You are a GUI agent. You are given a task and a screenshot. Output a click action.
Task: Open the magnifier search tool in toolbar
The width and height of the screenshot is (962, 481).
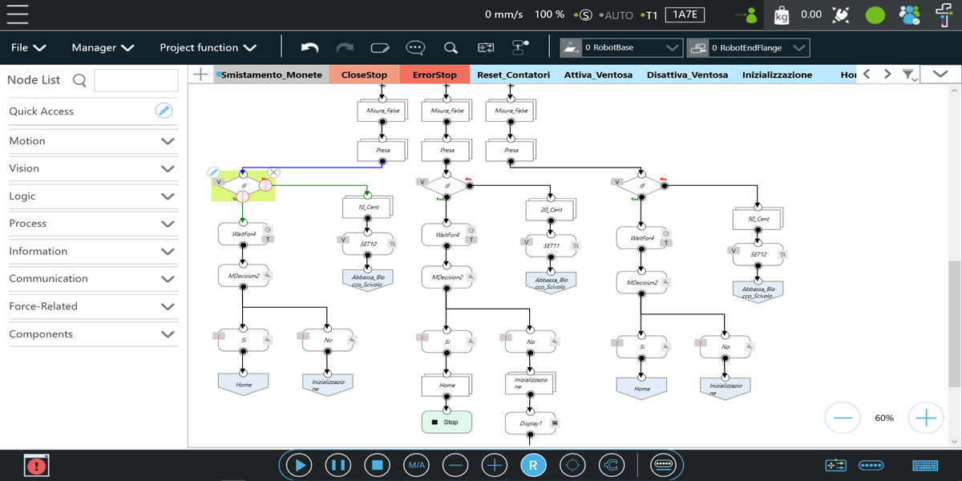click(451, 47)
